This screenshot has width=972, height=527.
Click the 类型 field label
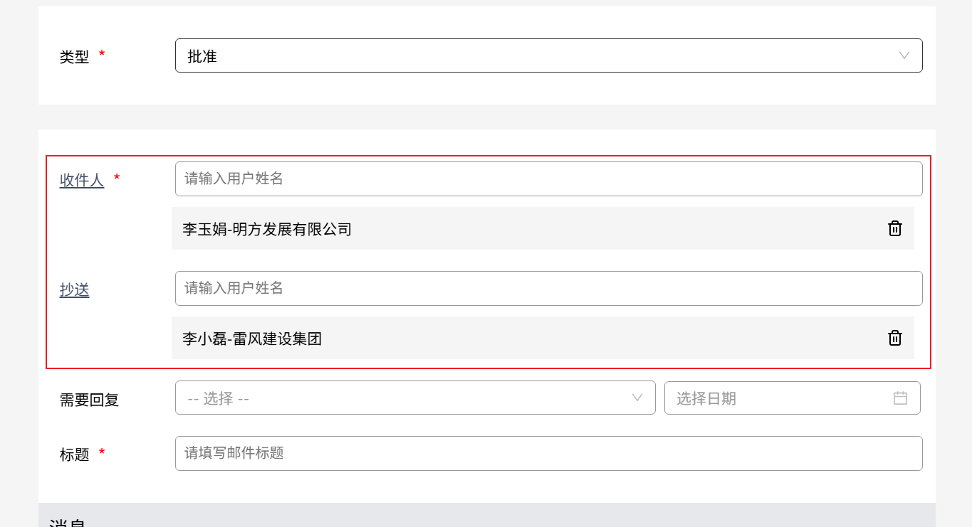(75, 57)
